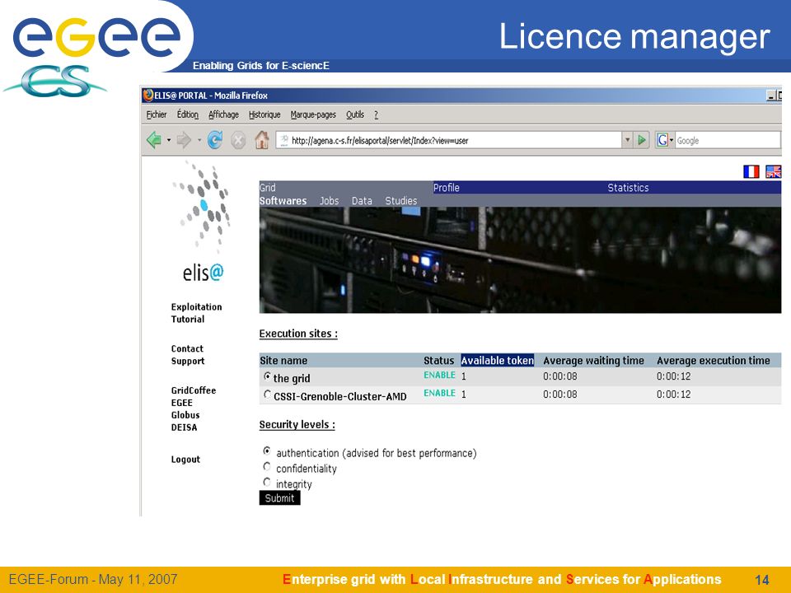Open the Outils menu
Screen dimensions: 791x593
(x=354, y=114)
